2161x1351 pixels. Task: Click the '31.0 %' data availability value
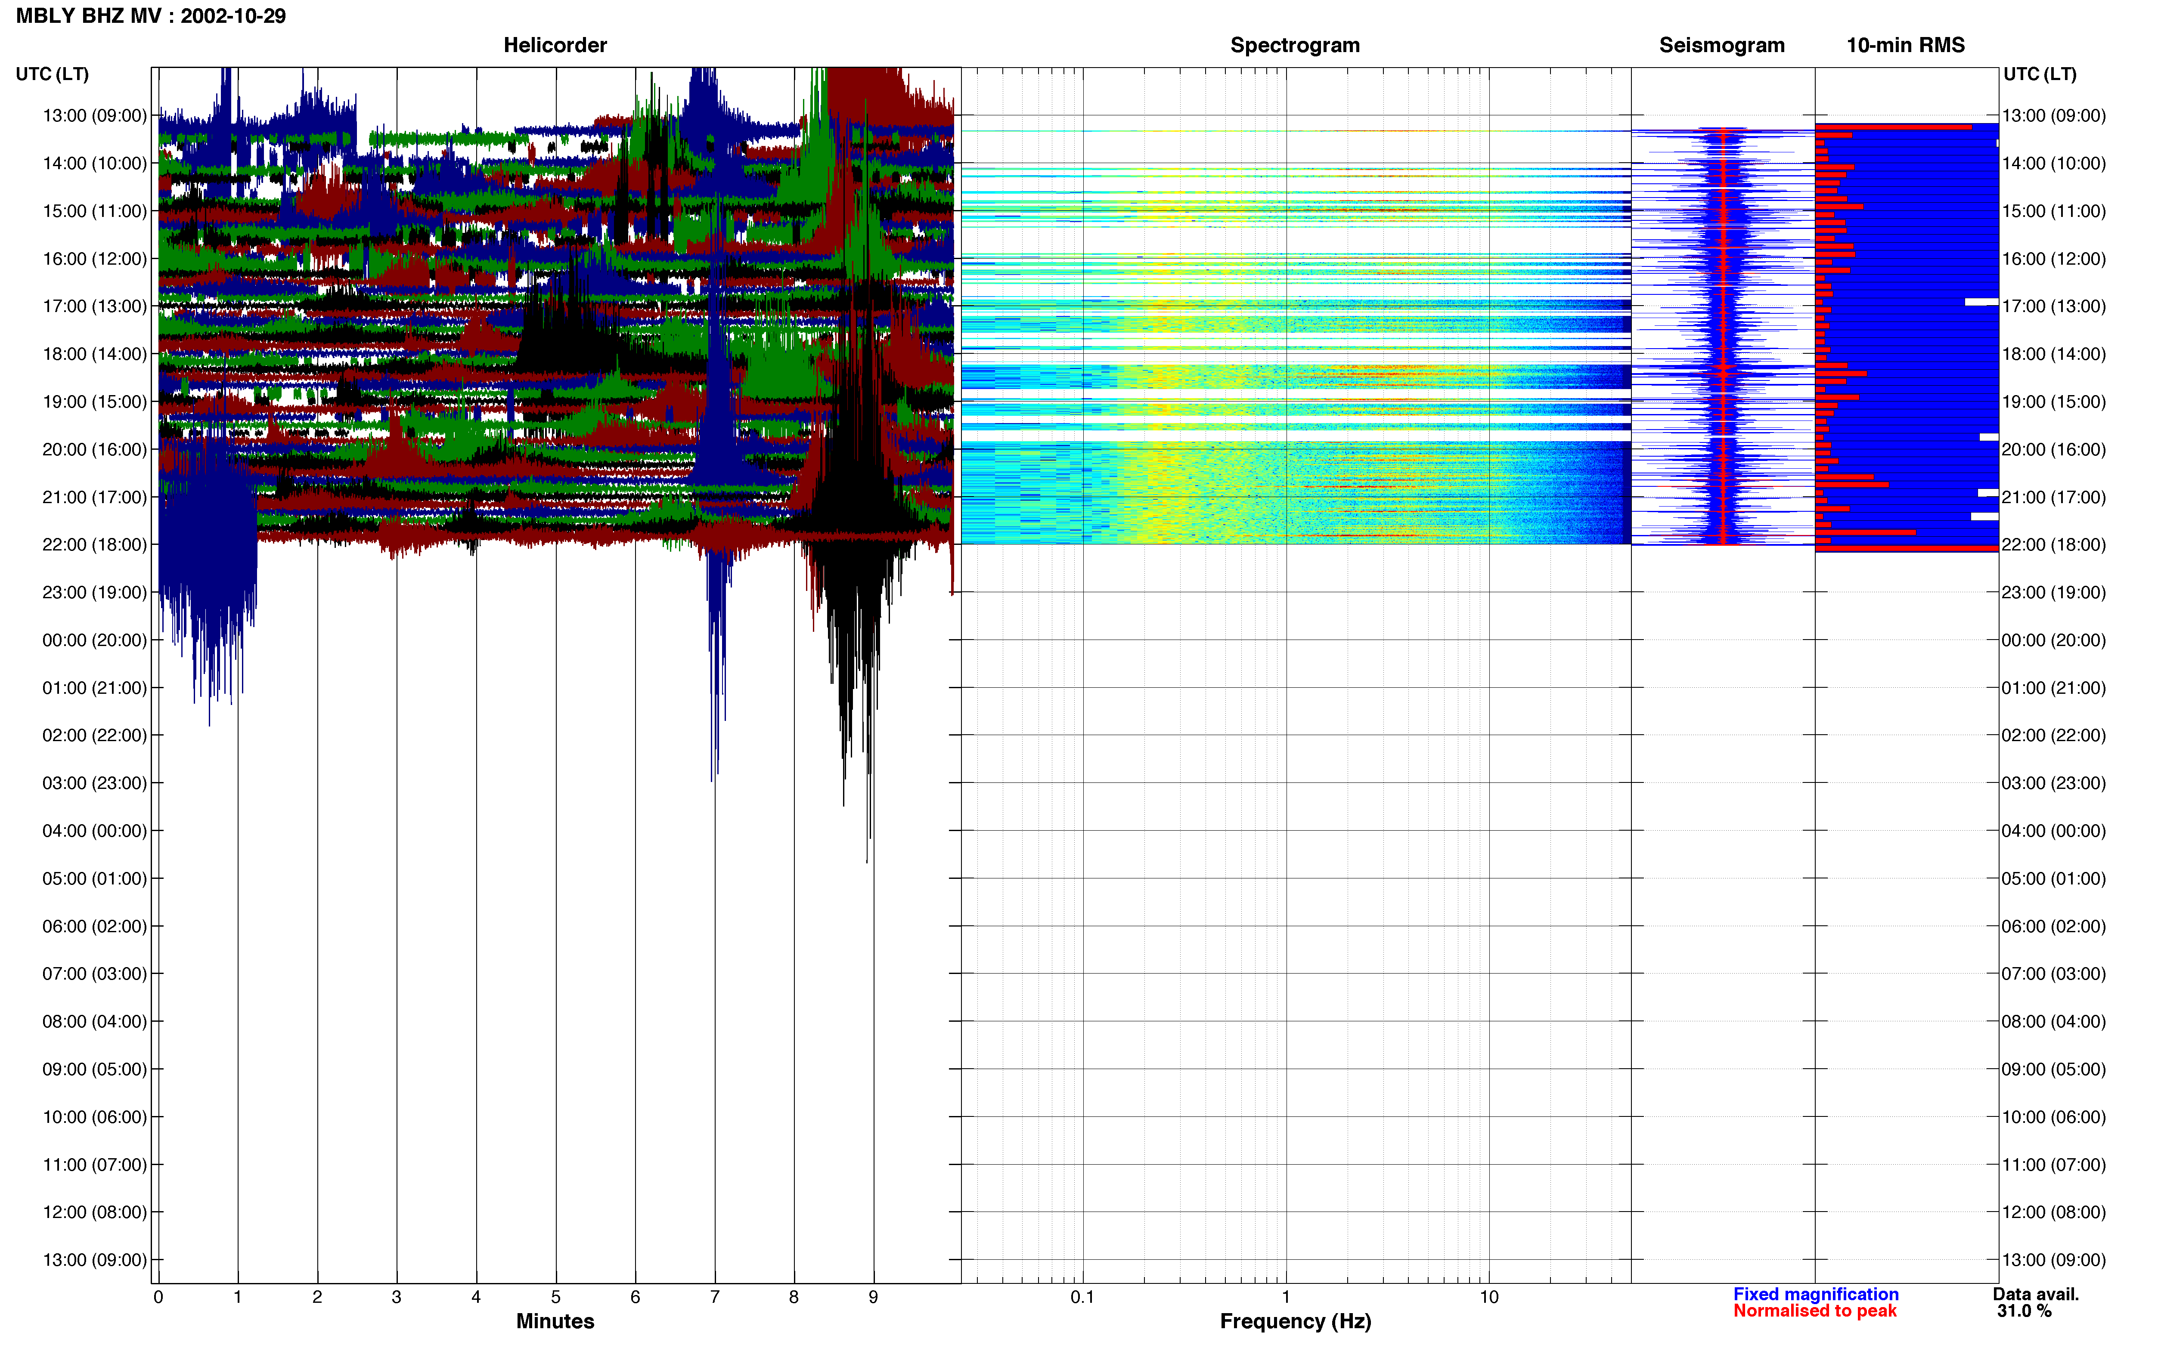(2024, 1311)
